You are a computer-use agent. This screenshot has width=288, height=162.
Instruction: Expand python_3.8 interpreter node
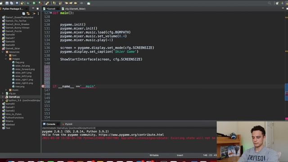point(3,100)
